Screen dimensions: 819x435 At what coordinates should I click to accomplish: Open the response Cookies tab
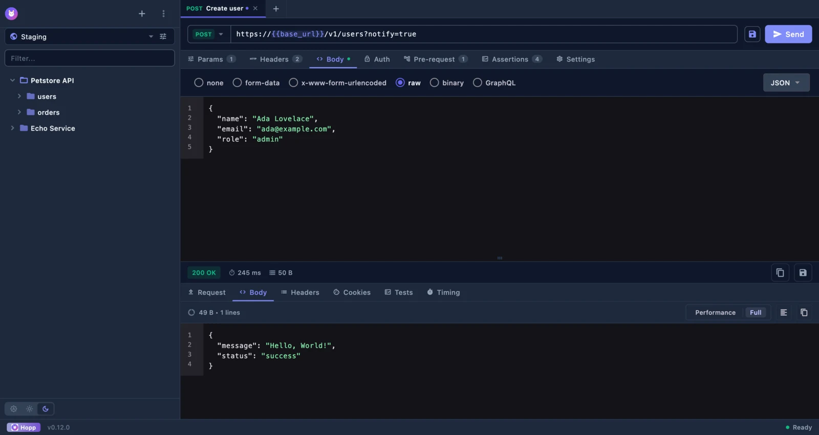(x=352, y=292)
